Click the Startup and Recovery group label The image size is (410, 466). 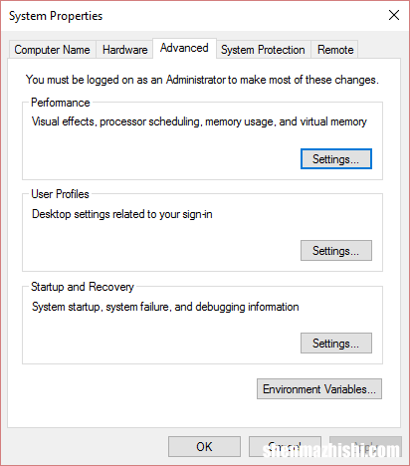pos(83,287)
